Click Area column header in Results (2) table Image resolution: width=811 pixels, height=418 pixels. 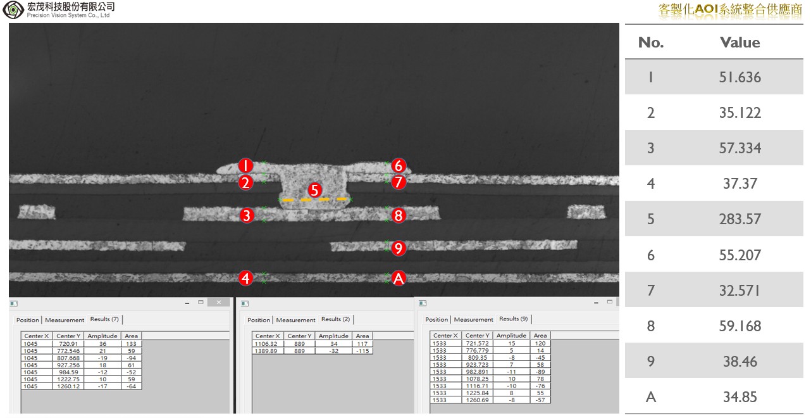tap(362, 336)
